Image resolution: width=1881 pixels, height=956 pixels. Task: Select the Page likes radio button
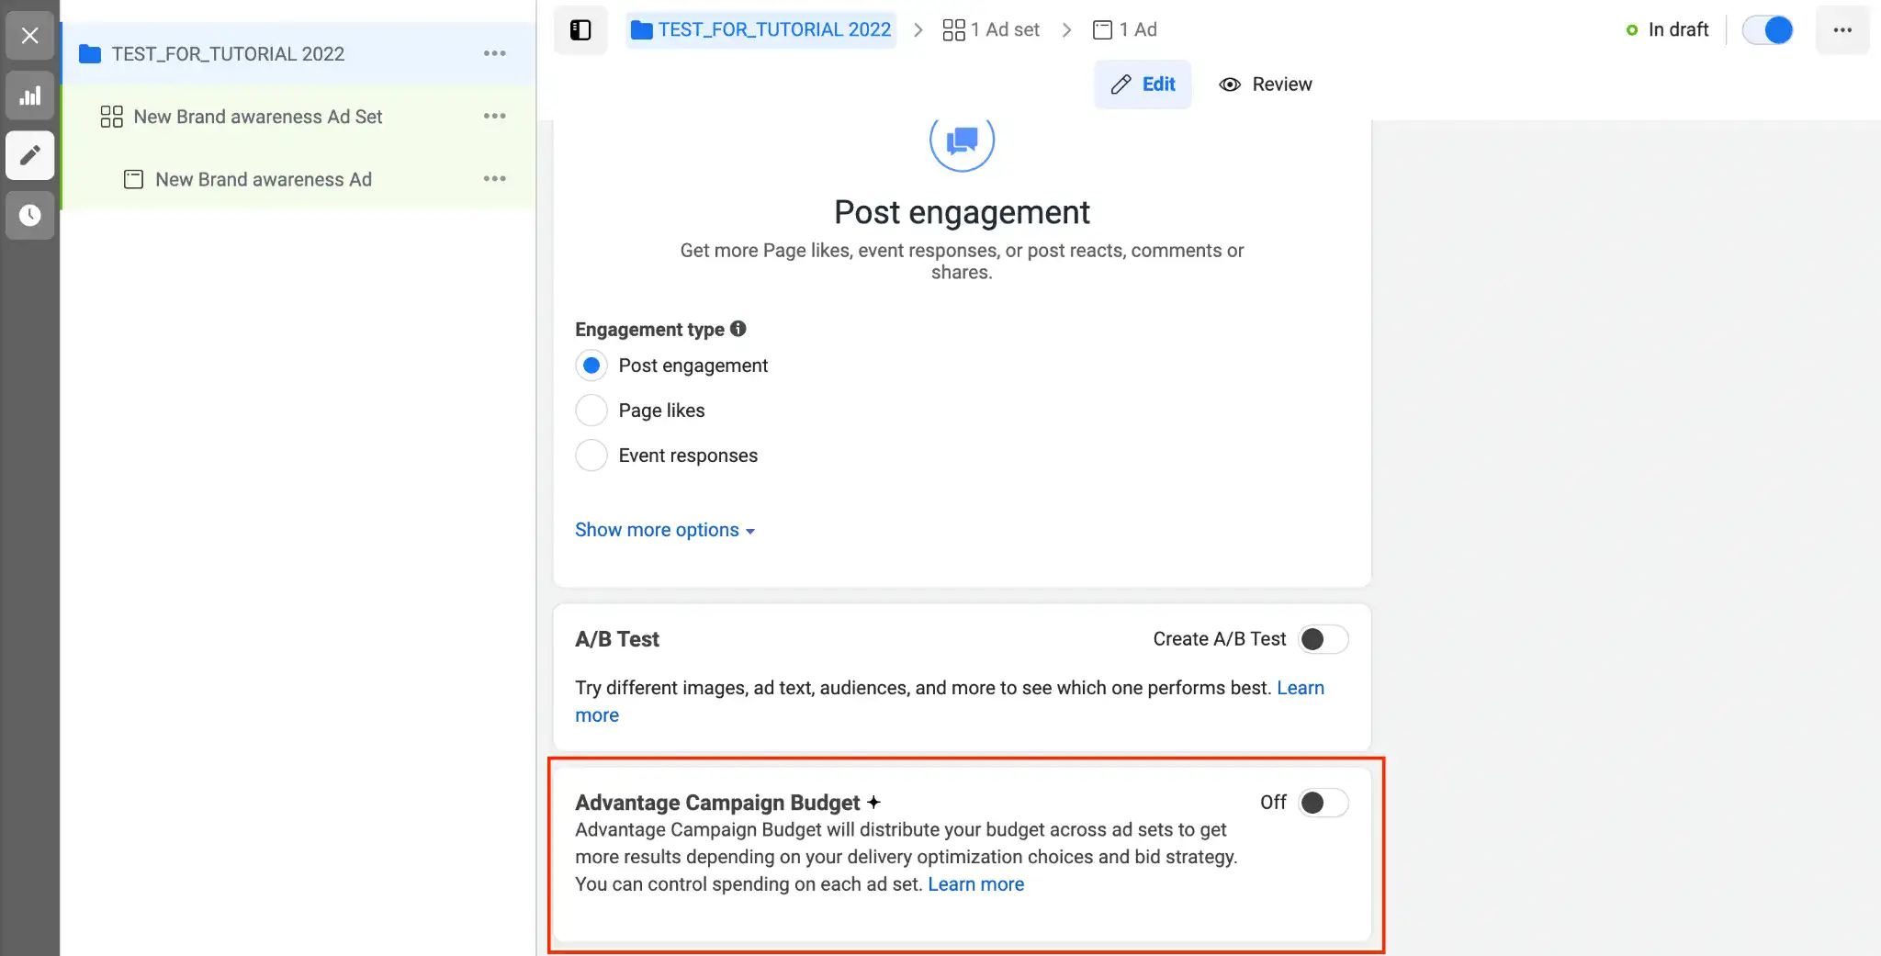tap(591, 411)
